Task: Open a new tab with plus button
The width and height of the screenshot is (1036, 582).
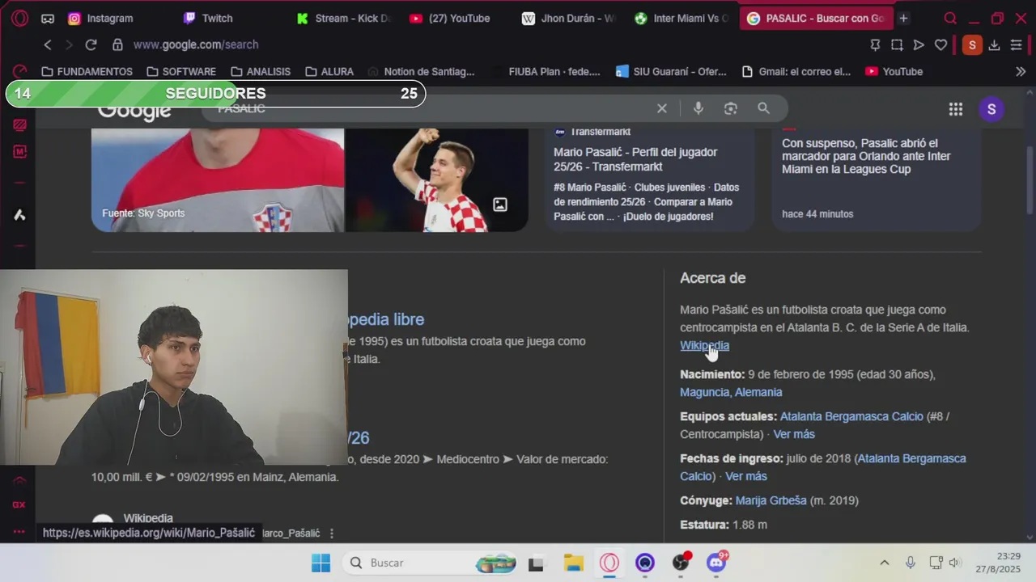Action: point(903,18)
